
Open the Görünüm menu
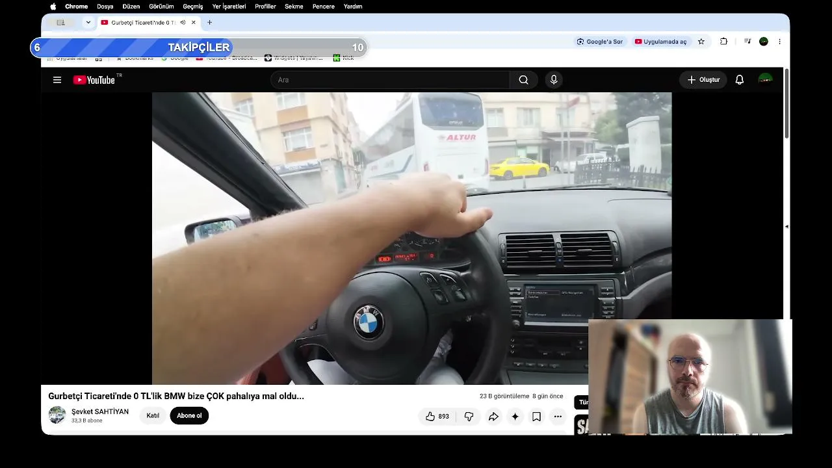click(x=161, y=6)
